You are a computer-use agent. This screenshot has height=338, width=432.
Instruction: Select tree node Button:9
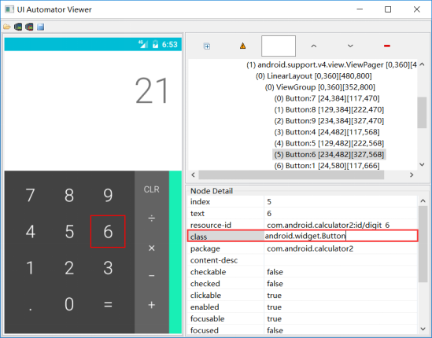pyautogui.click(x=329, y=121)
